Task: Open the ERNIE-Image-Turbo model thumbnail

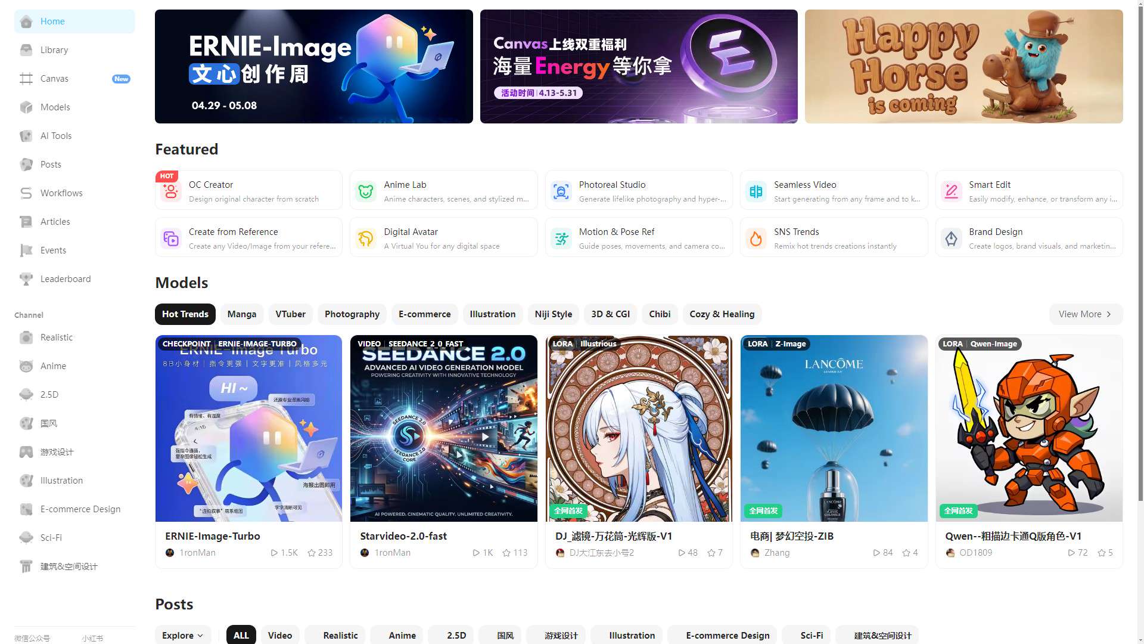Action: (248, 428)
